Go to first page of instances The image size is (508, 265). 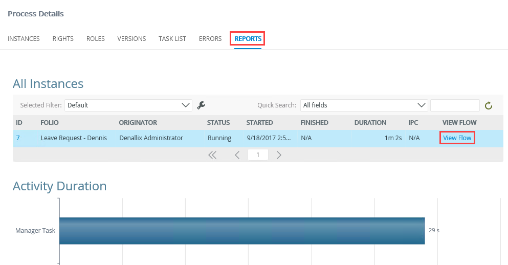[212, 155]
